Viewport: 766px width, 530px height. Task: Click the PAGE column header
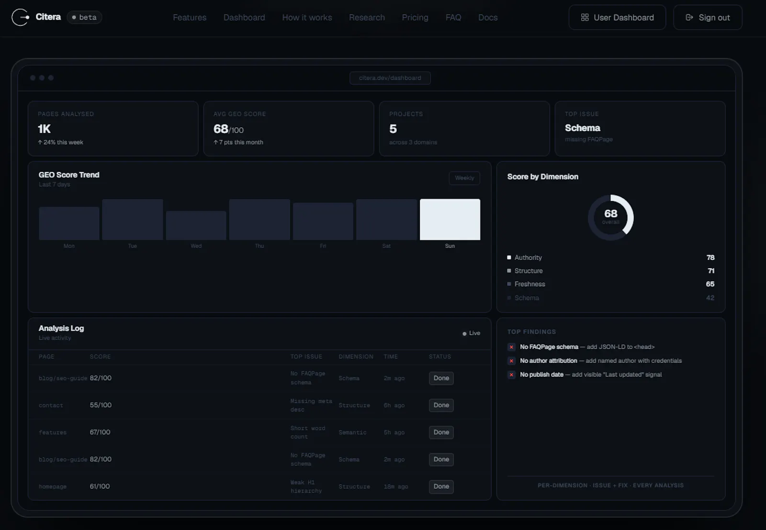46,357
